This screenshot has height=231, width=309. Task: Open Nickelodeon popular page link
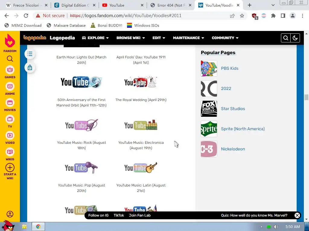coord(233,149)
